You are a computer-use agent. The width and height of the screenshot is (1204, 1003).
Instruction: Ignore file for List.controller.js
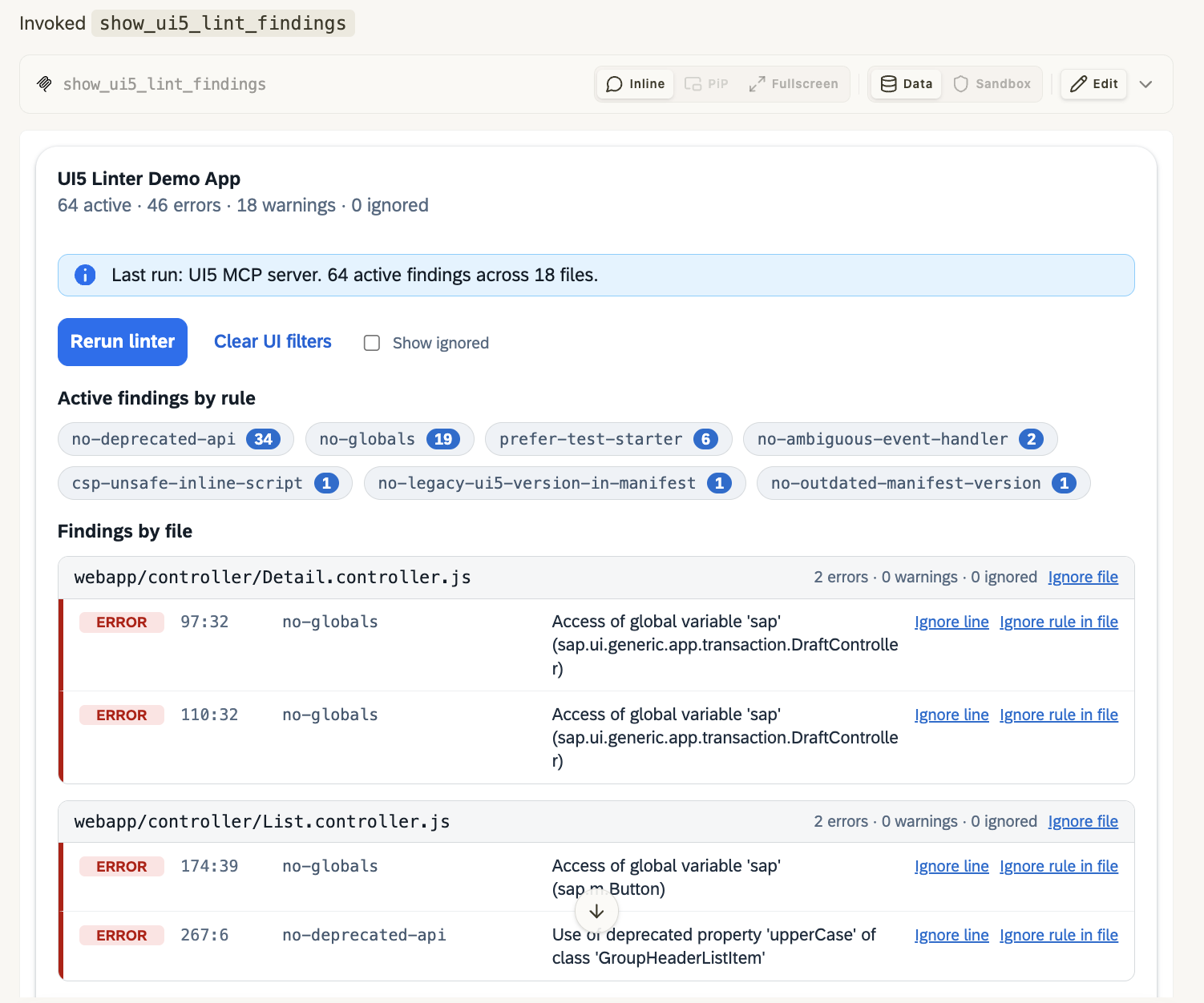pos(1083,821)
